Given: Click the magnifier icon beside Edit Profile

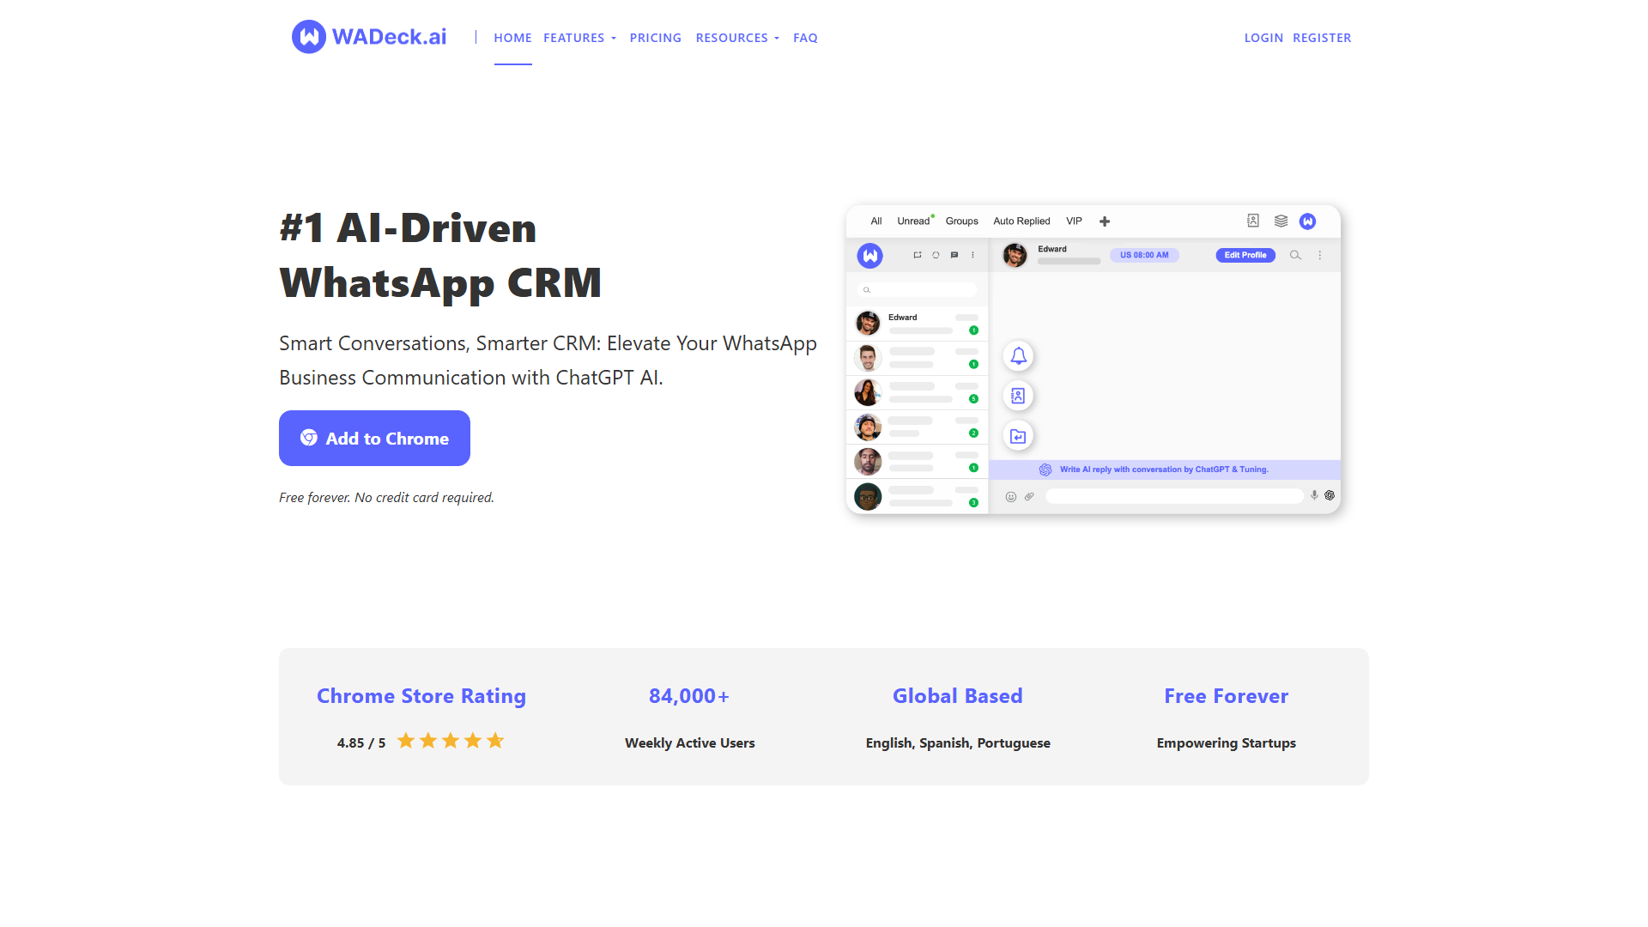Looking at the screenshot, I should [1295, 255].
